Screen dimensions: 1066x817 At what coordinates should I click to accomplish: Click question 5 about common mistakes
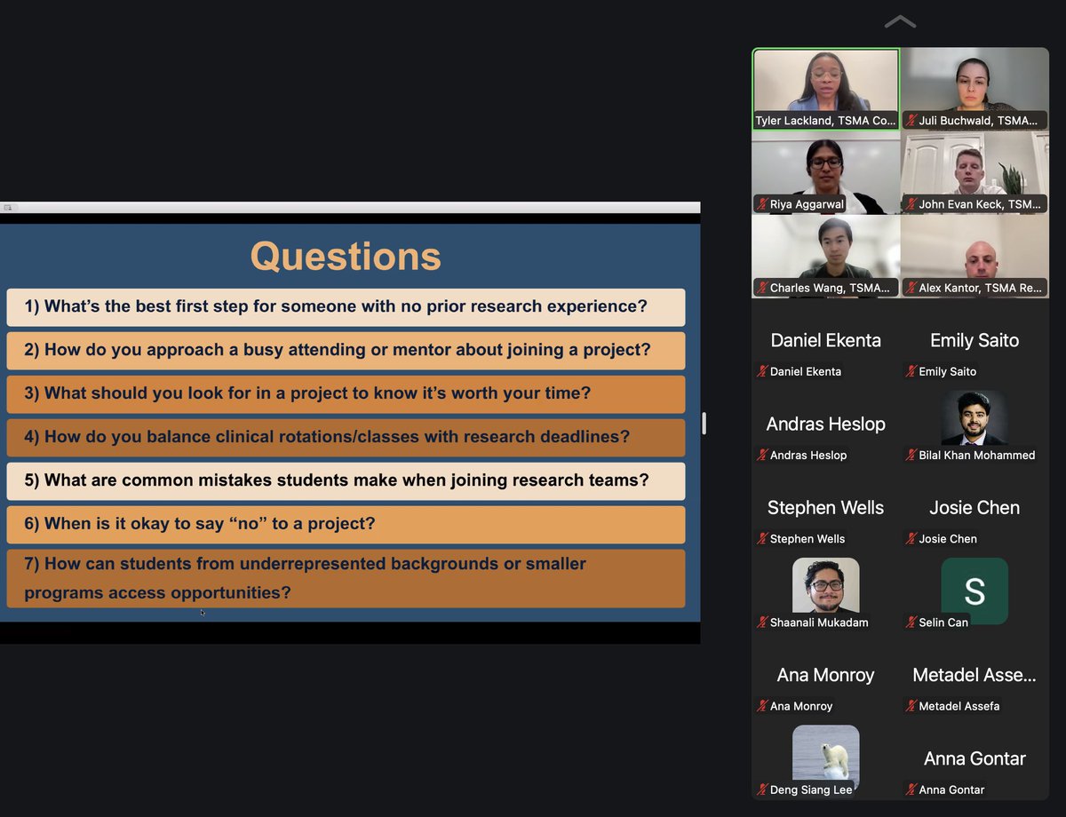[346, 481]
